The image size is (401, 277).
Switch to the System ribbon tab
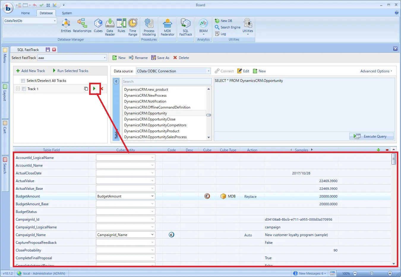[x=67, y=13]
